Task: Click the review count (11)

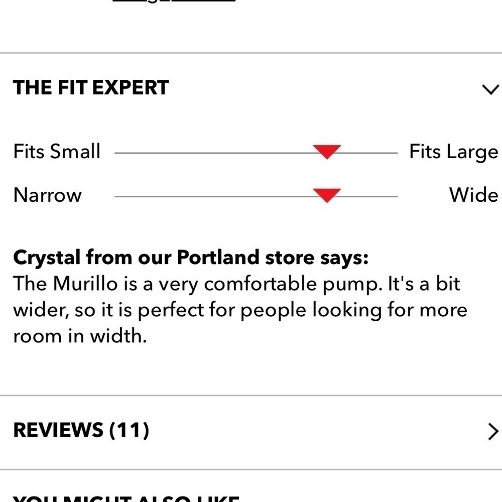Action: 129,430
